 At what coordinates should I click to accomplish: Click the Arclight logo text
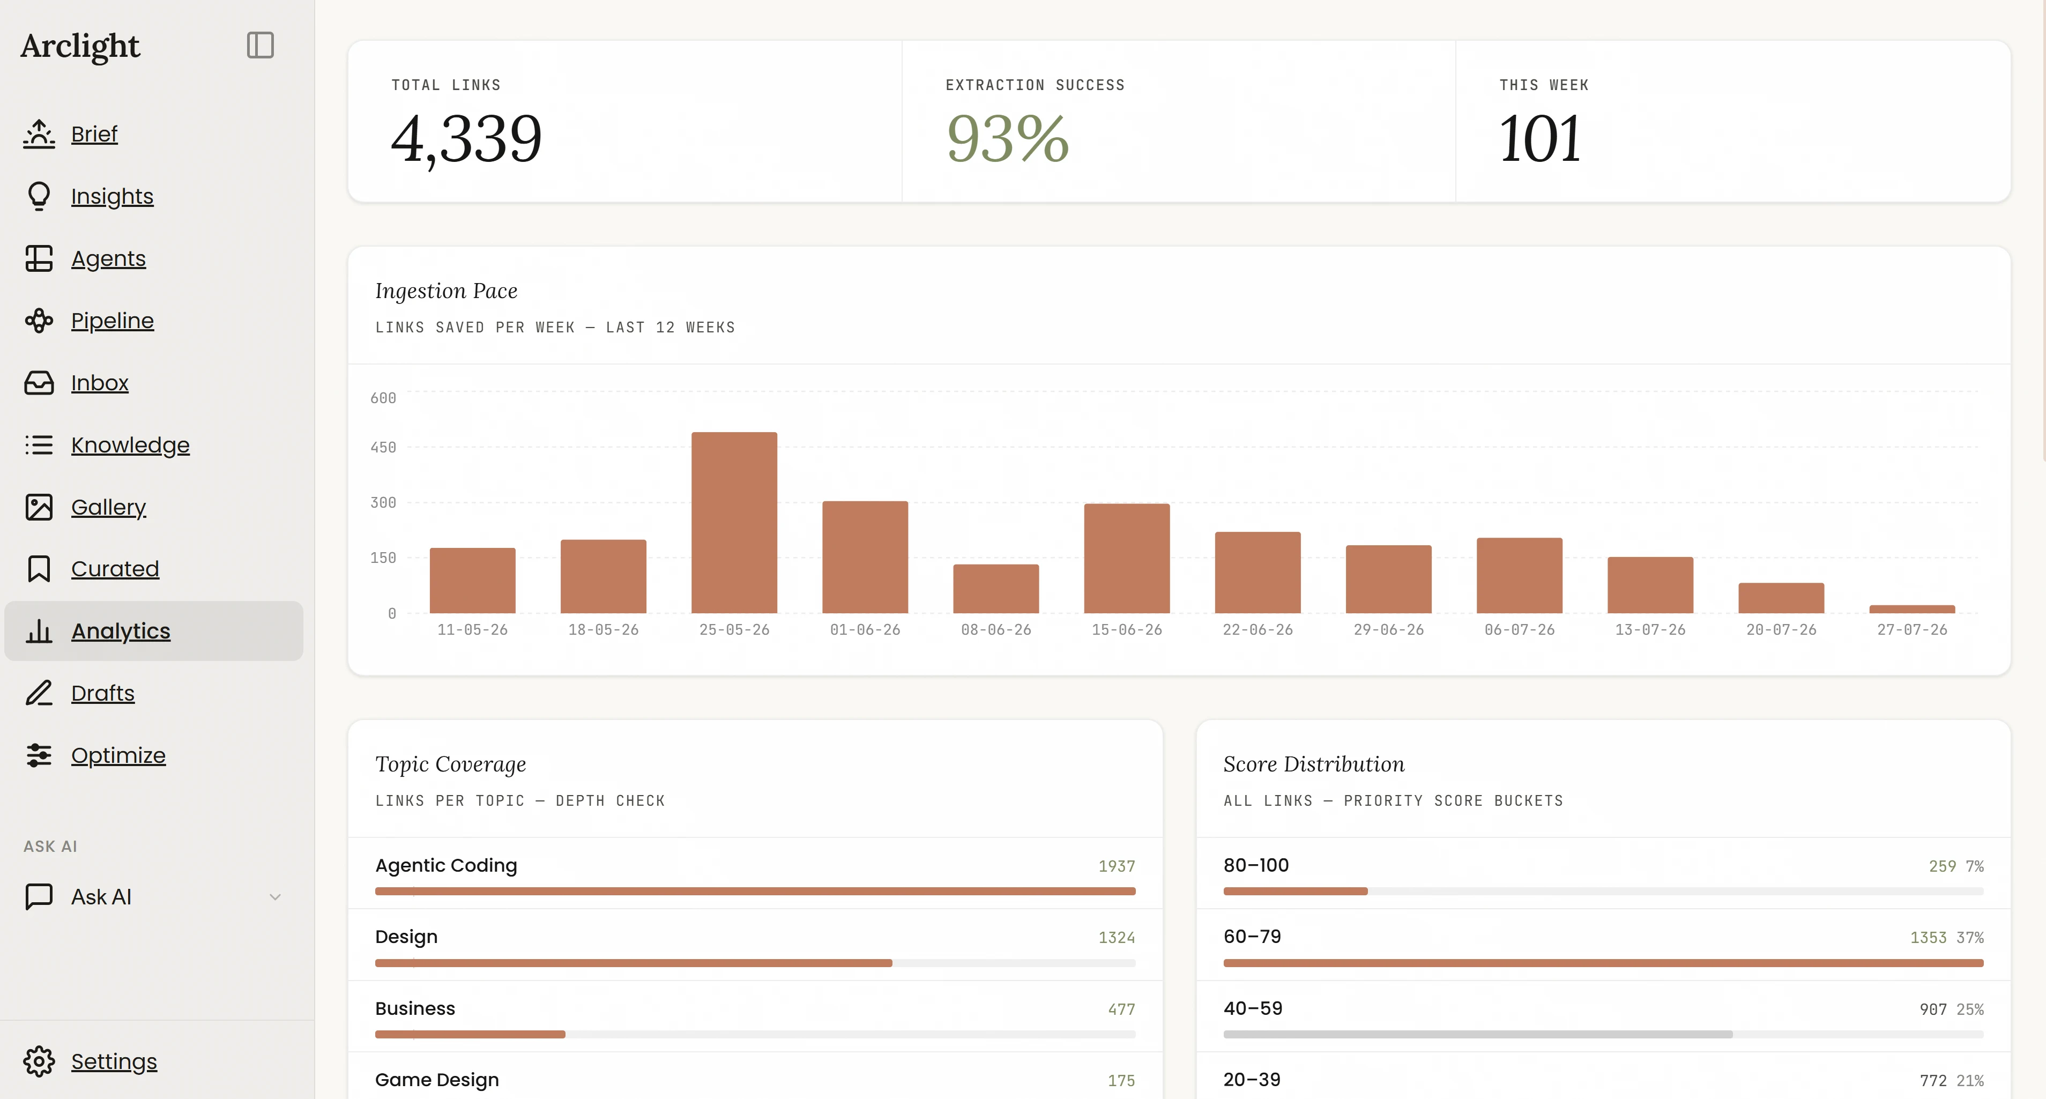coord(80,46)
